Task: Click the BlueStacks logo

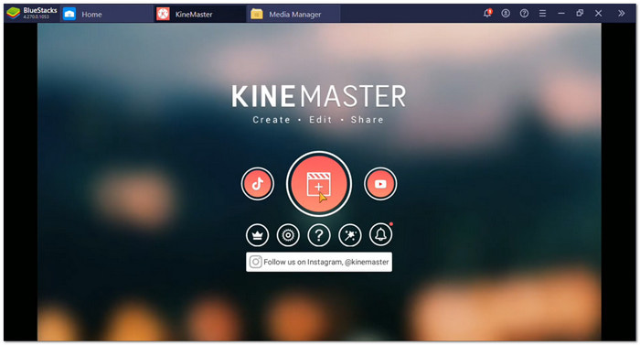Action: [14, 14]
